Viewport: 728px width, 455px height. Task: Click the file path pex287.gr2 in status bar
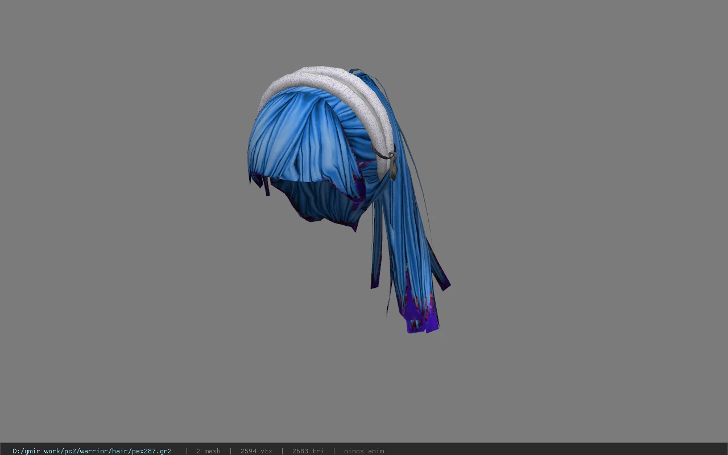(92, 451)
